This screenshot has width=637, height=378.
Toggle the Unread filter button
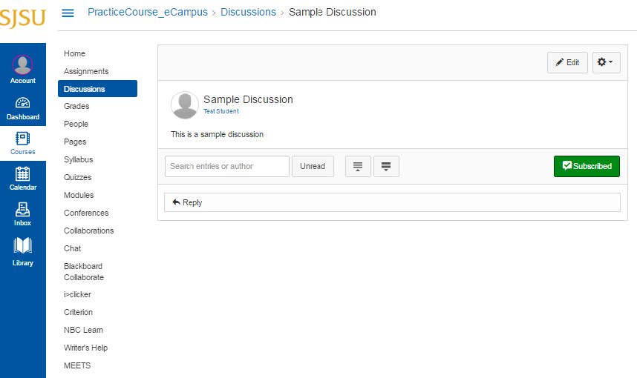[x=313, y=167]
